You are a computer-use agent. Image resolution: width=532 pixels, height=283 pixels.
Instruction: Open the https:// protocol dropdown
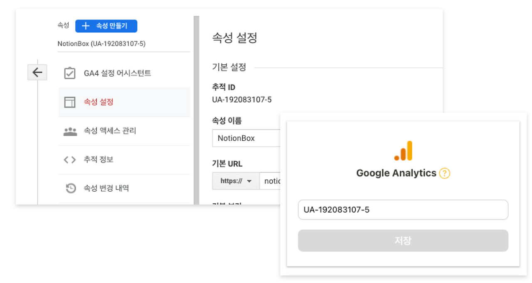236,181
